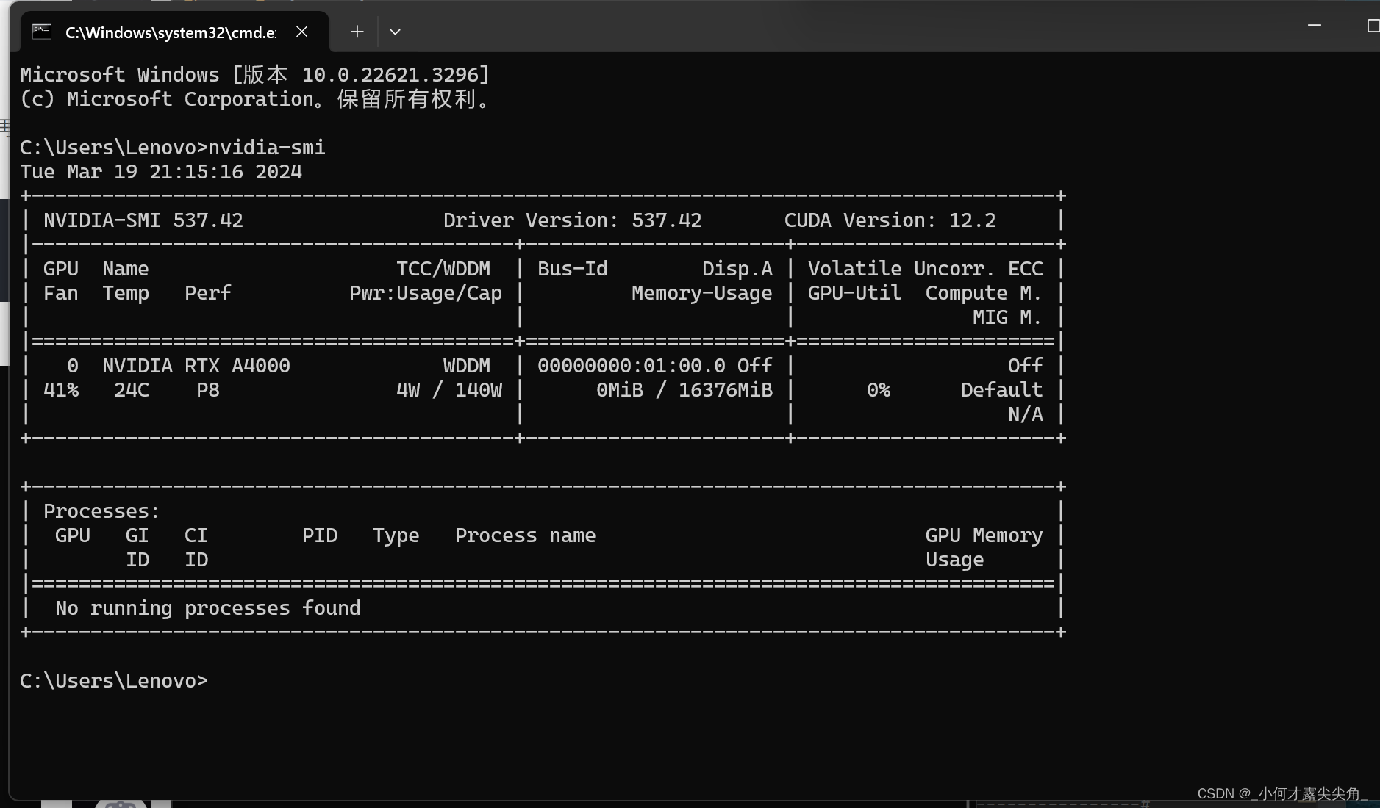Close the cmd.exe tab with its X icon
The height and width of the screenshot is (808, 1380).
point(301,31)
